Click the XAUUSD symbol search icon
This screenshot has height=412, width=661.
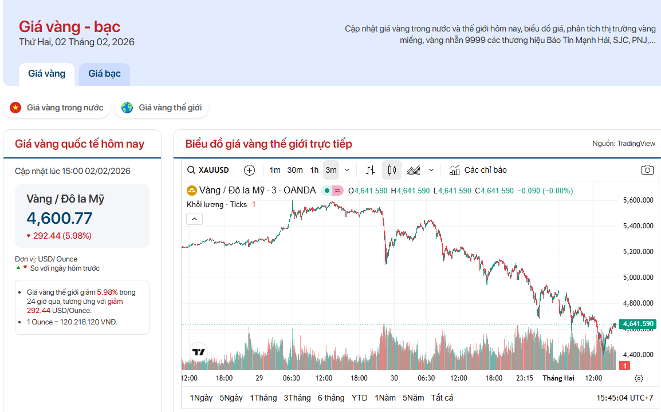click(x=192, y=170)
